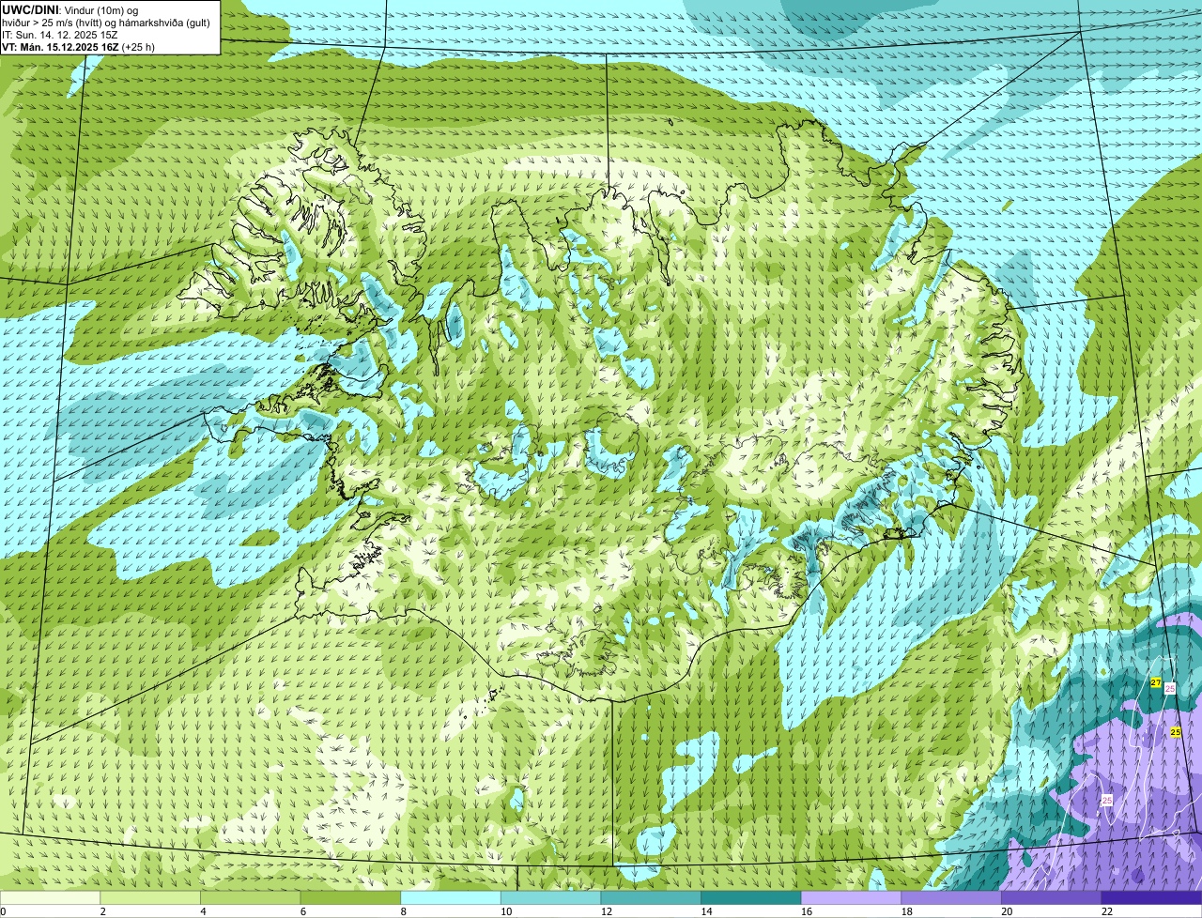Viewport: 1202px width, 918px height.
Task: Click the '16' scale label
Action: click(807, 911)
